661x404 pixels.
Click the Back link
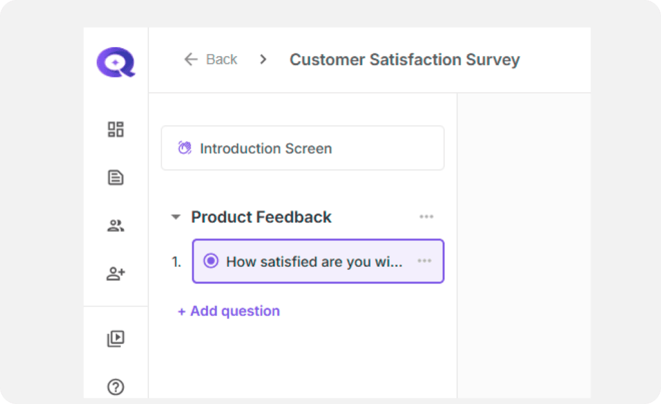point(221,59)
